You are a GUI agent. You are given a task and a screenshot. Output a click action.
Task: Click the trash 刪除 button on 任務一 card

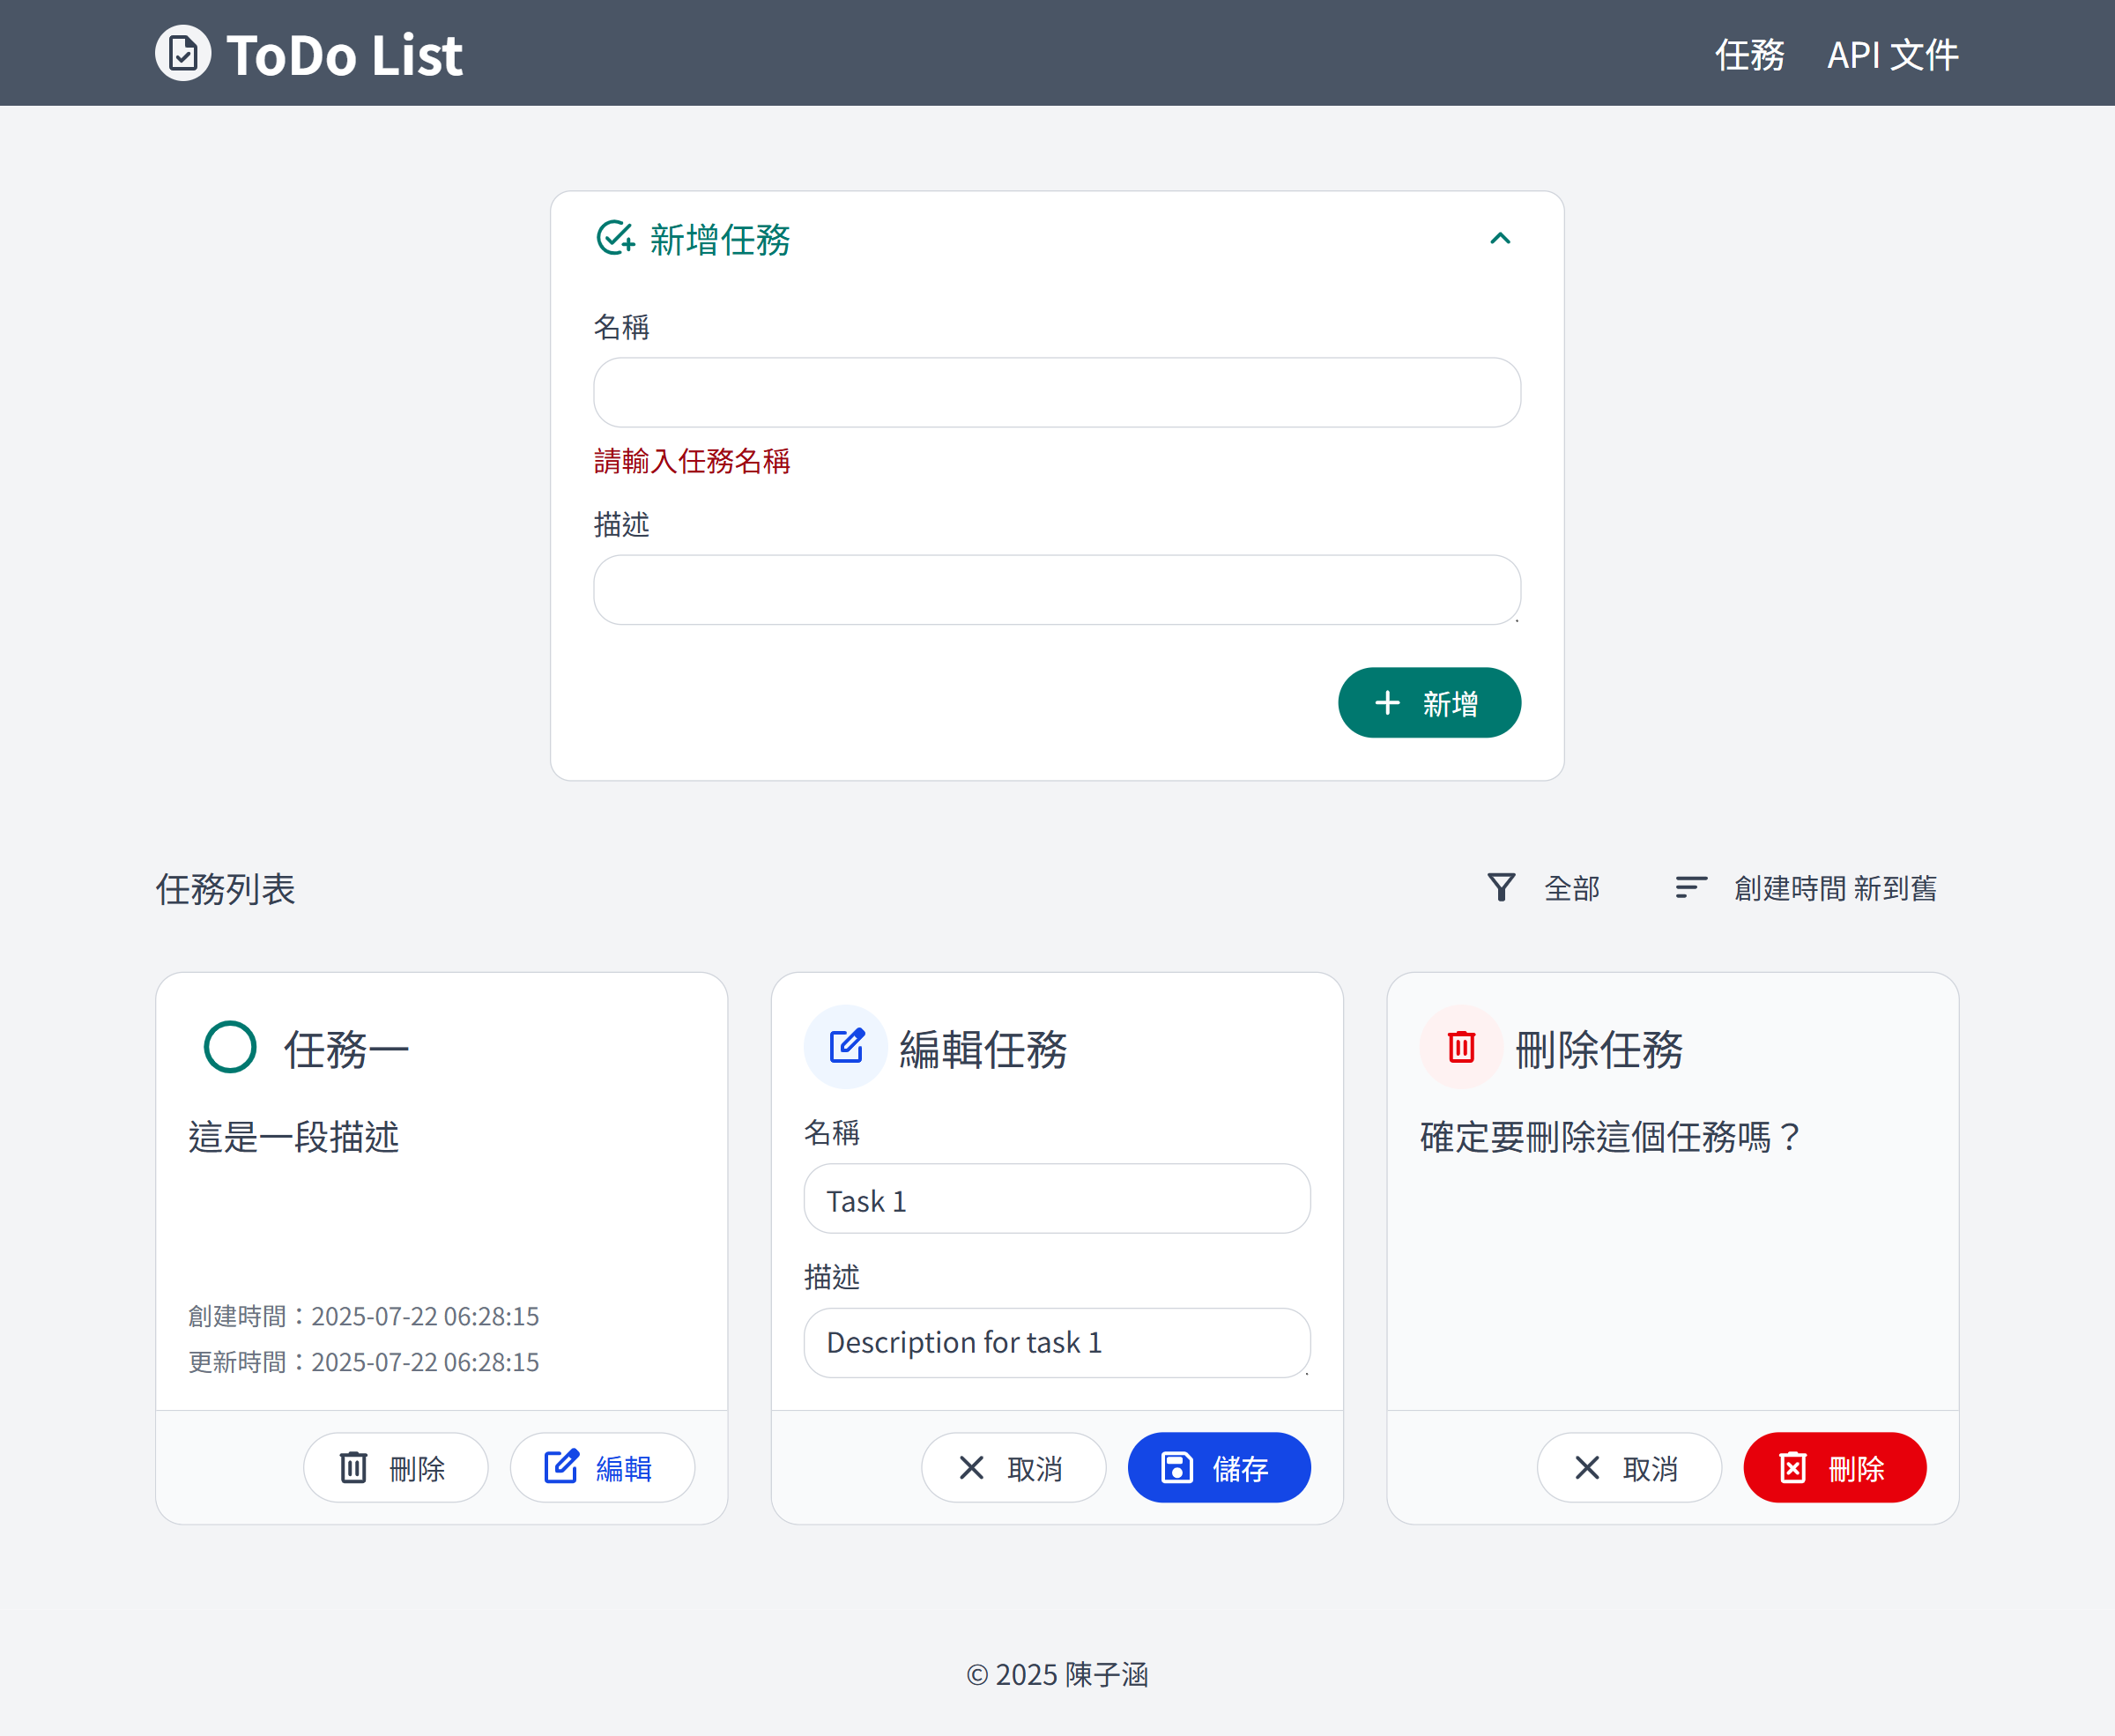(396, 1467)
